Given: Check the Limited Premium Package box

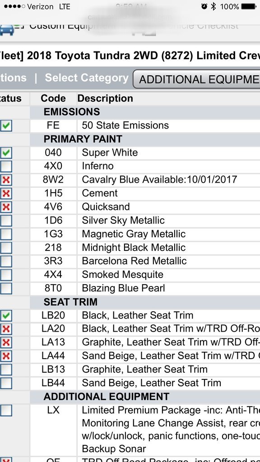Looking at the screenshot, I should (x=6, y=410).
